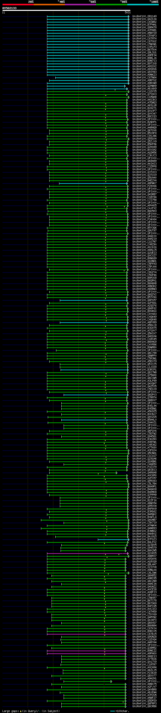This screenshot has height=713, width=161.
Task: Select the UniRef100_A4RYA4 label
Action: coord(144,642)
